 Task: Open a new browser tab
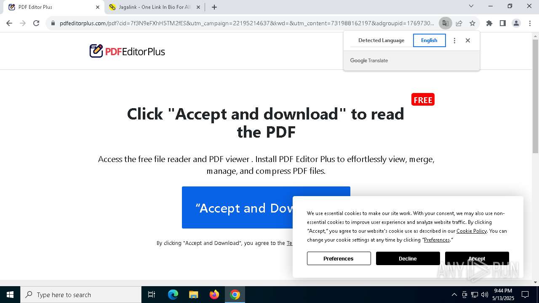coord(214,7)
